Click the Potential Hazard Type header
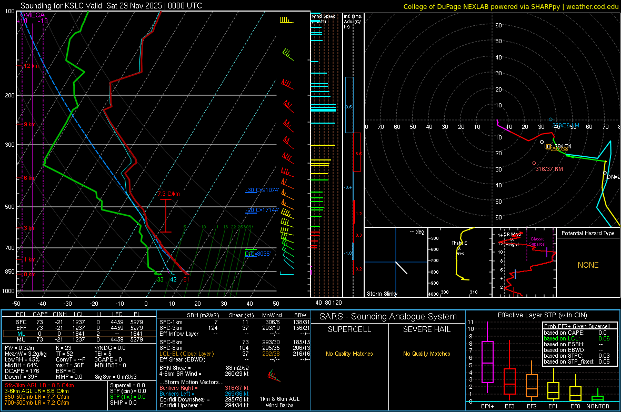This screenshot has width=621, height=412. (x=588, y=233)
